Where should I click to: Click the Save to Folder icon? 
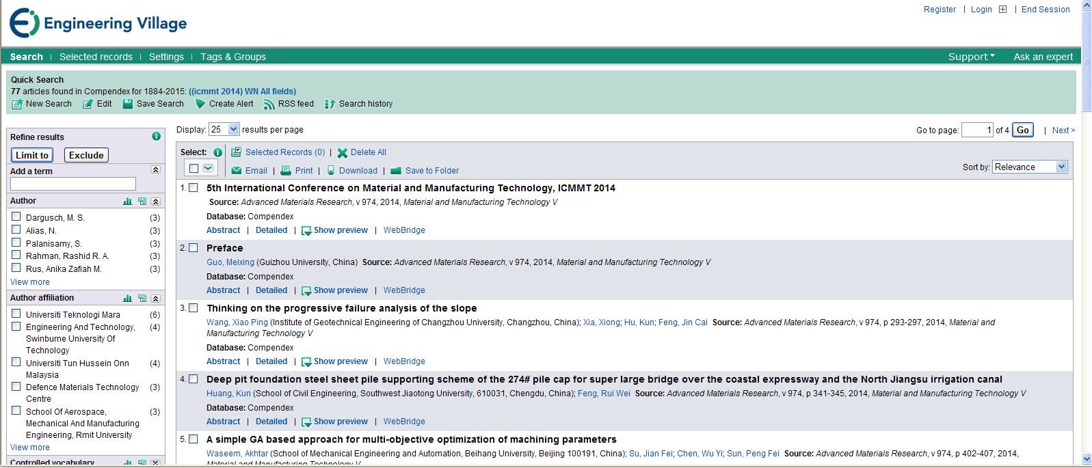point(396,171)
